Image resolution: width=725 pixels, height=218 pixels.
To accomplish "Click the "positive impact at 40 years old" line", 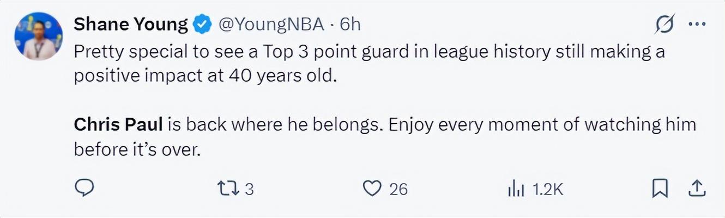I will point(206,76).
